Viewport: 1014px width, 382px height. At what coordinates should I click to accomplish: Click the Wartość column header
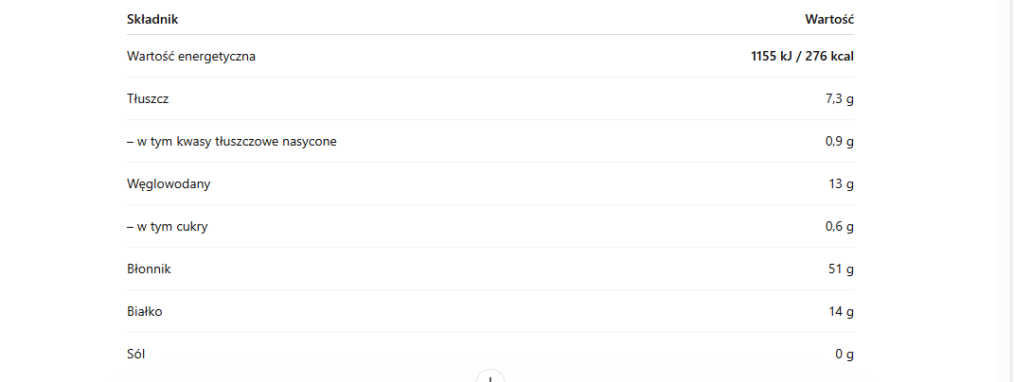click(829, 19)
